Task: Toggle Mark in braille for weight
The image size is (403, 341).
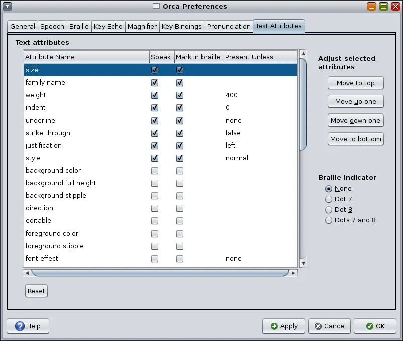Action: click(x=180, y=95)
